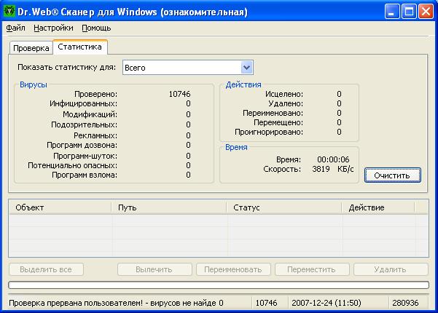Close the Dr.Web scanner window

[x=426, y=12]
